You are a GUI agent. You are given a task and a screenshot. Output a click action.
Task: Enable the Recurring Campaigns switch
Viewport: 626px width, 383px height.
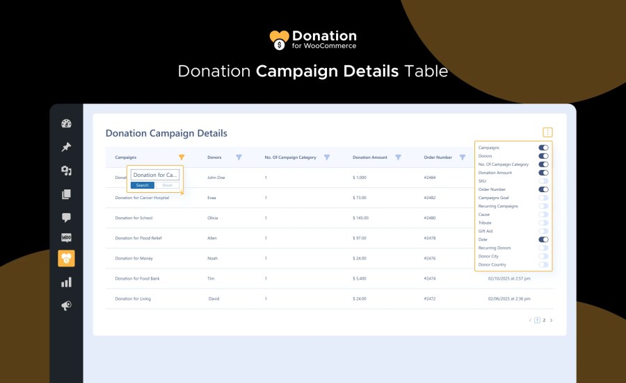point(543,206)
